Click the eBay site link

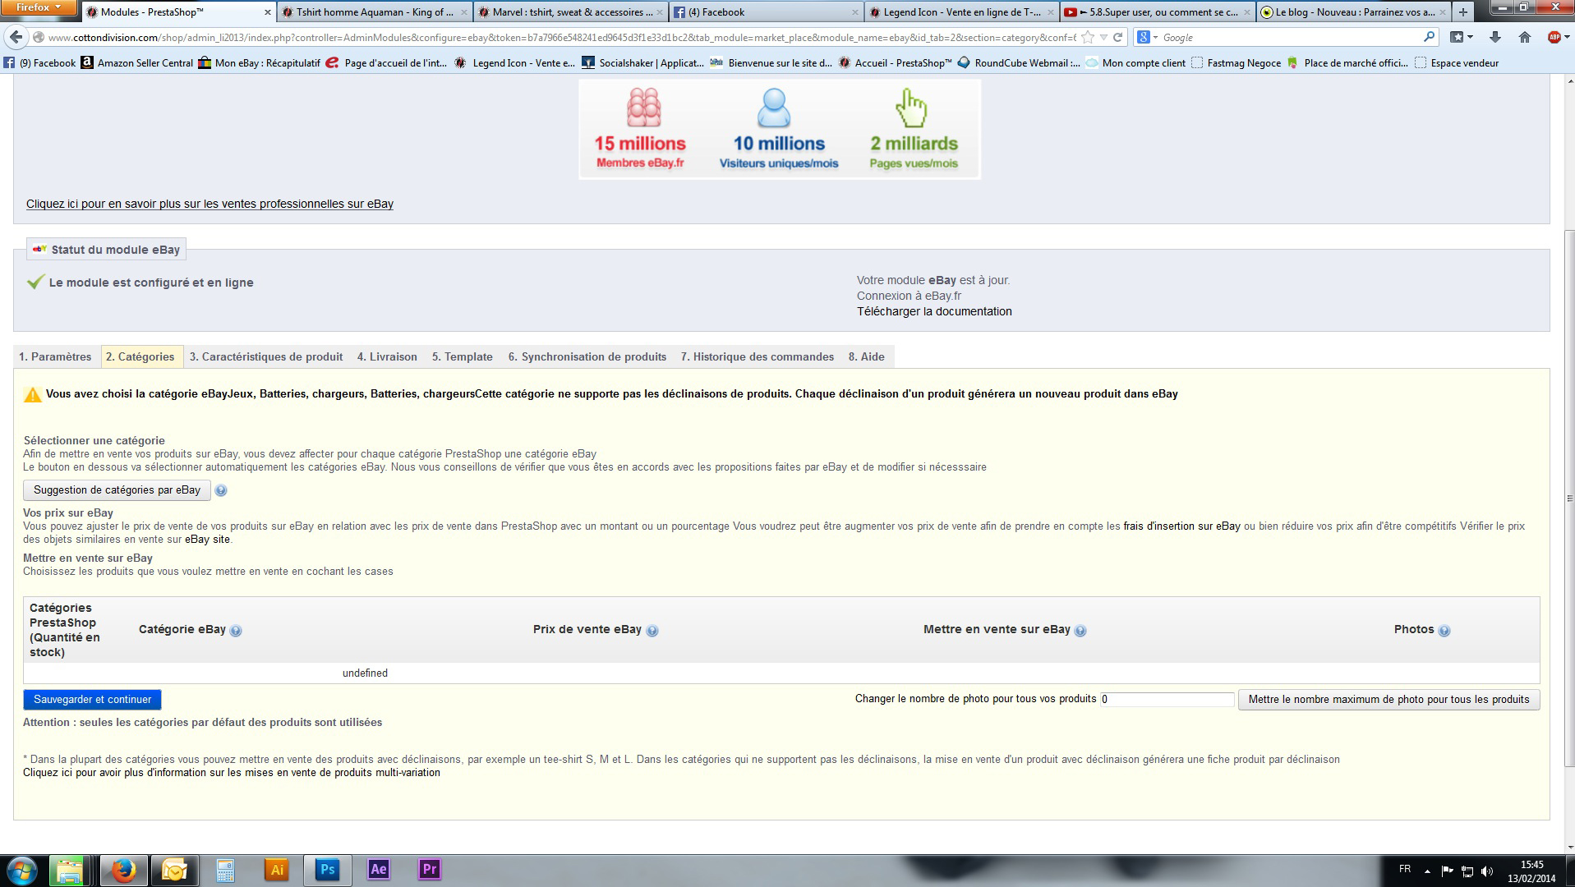(x=207, y=540)
